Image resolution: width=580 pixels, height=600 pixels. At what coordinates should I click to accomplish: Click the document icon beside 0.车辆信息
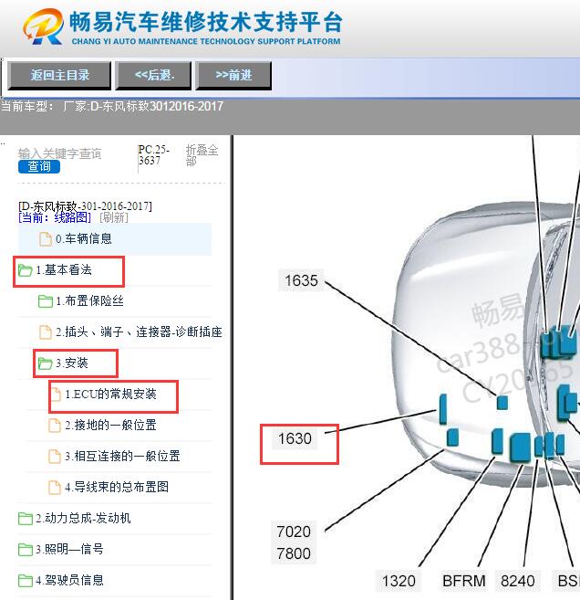(46, 239)
